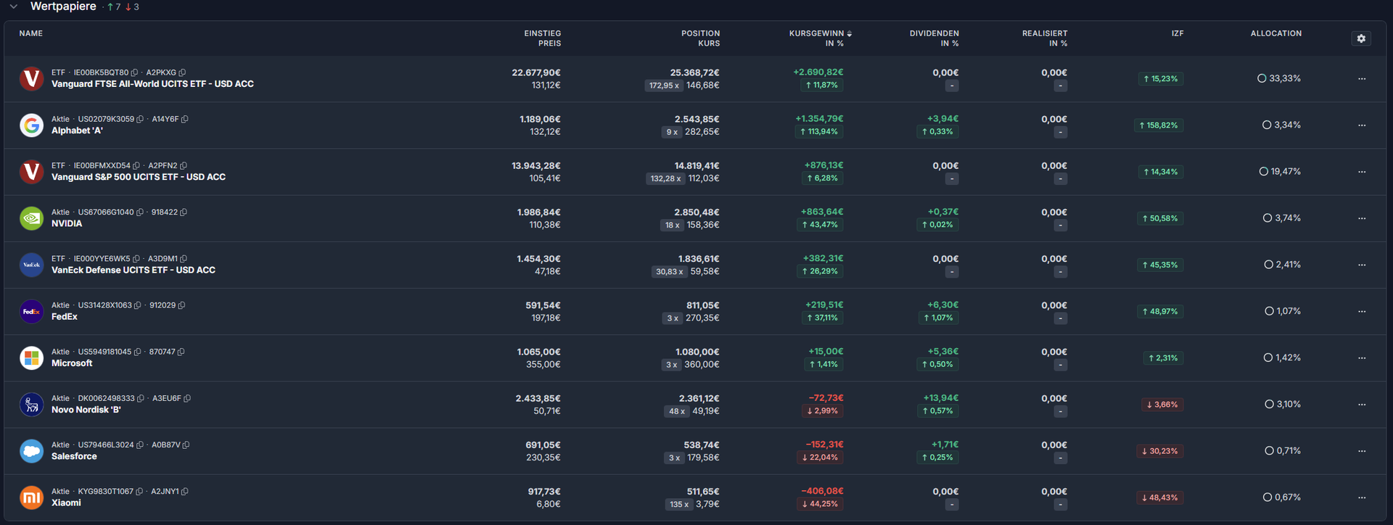This screenshot has width=1393, height=525.
Task: Open the three-dot menu for Xiaomi row
Action: (x=1362, y=497)
